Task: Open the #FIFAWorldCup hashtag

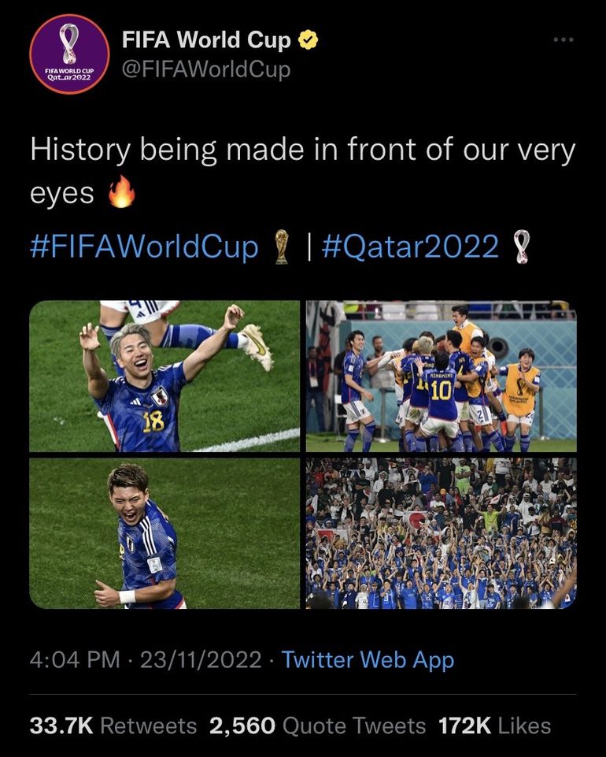Action: pos(144,247)
